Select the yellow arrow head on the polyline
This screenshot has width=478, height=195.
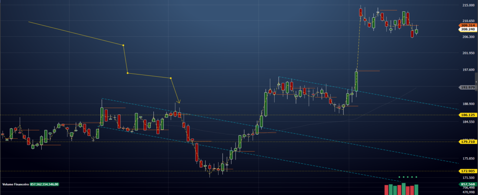coord(179,101)
